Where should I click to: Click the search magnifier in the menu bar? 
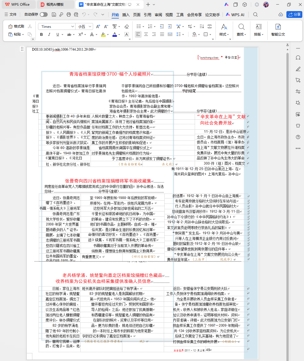(x=255, y=14)
